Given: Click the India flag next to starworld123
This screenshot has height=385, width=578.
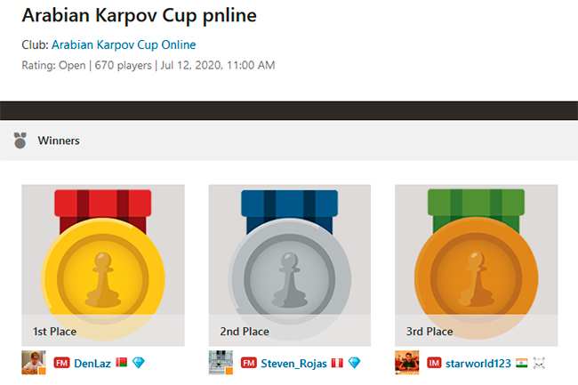Looking at the screenshot, I should click(x=521, y=363).
